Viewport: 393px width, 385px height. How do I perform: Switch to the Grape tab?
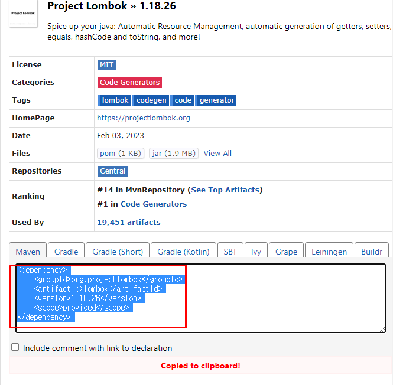click(286, 251)
